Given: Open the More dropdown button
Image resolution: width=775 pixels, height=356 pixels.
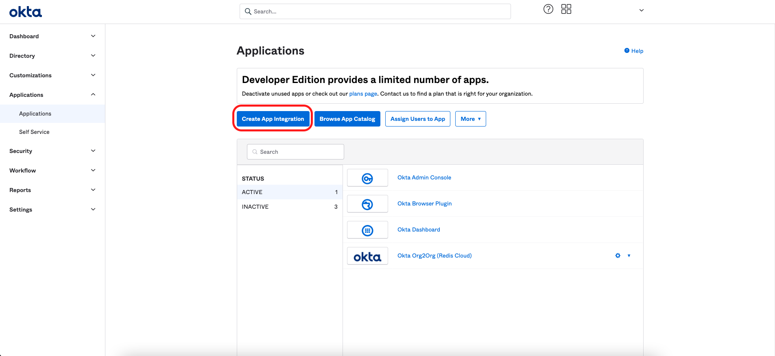Looking at the screenshot, I should (470, 119).
